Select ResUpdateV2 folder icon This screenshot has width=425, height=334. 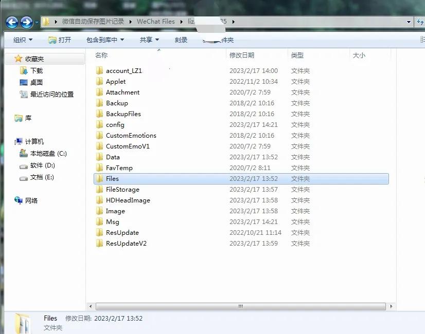click(99, 244)
